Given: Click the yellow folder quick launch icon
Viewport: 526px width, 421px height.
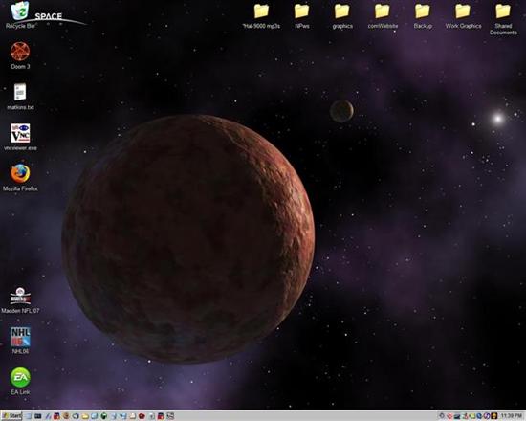Looking at the screenshot, I should point(85,416).
